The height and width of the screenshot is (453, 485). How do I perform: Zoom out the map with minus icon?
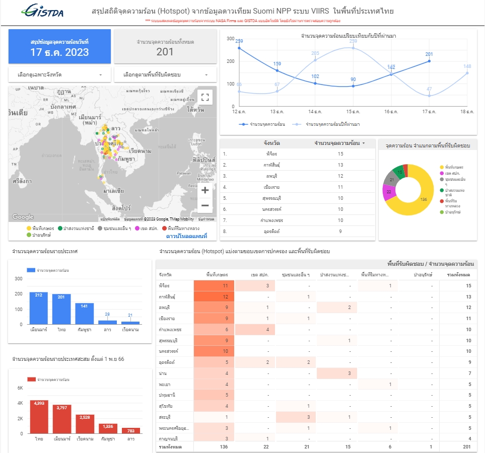coord(205,205)
